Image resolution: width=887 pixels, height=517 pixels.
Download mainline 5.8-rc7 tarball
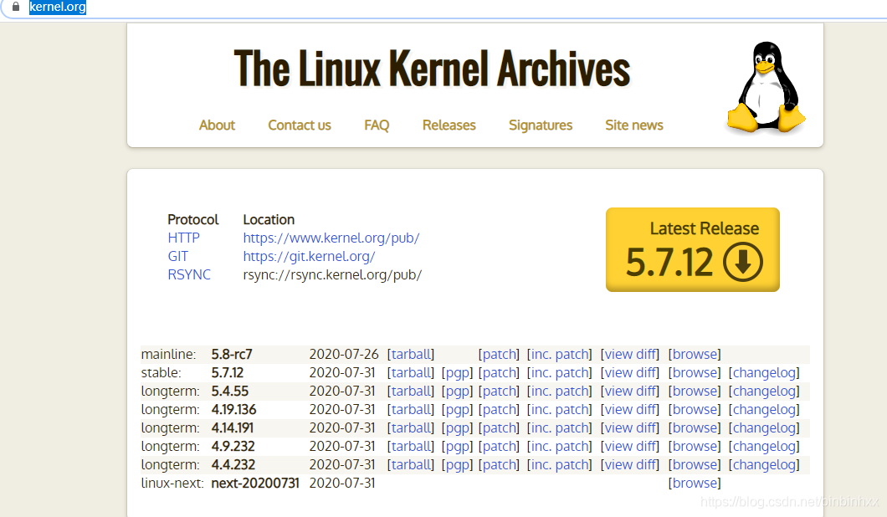pyautogui.click(x=411, y=354)
